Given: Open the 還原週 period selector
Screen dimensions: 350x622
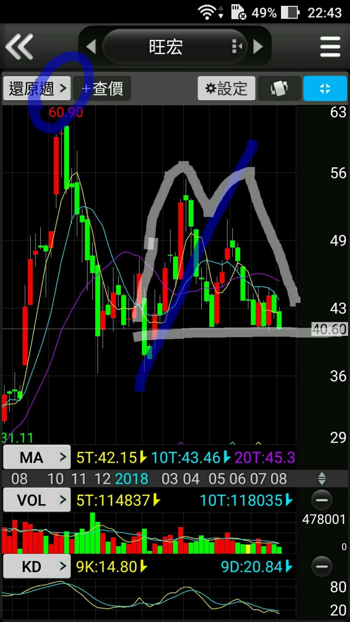Looking at the screenshot, I should point(37,88).
